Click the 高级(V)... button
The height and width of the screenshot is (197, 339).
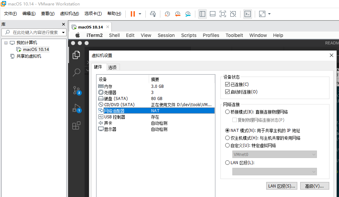point(315,186)
